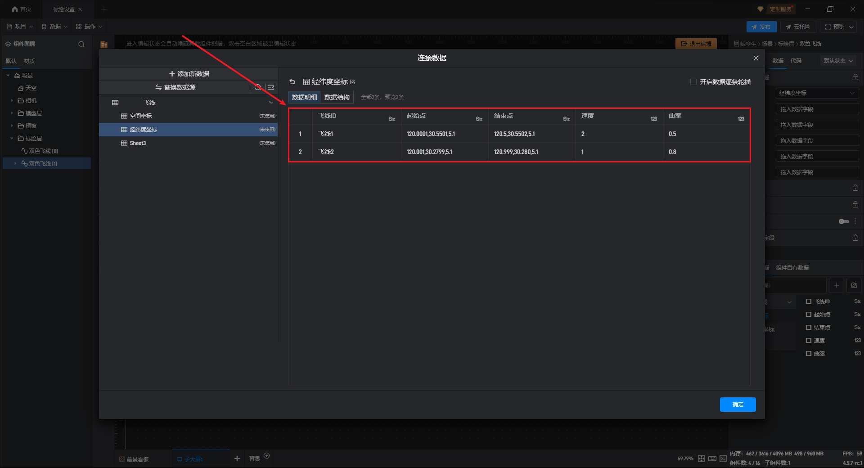The height and width of the screenshot is (468, 864).
Task: Click 退出编辑 button
Action: [x=696, y=44]
